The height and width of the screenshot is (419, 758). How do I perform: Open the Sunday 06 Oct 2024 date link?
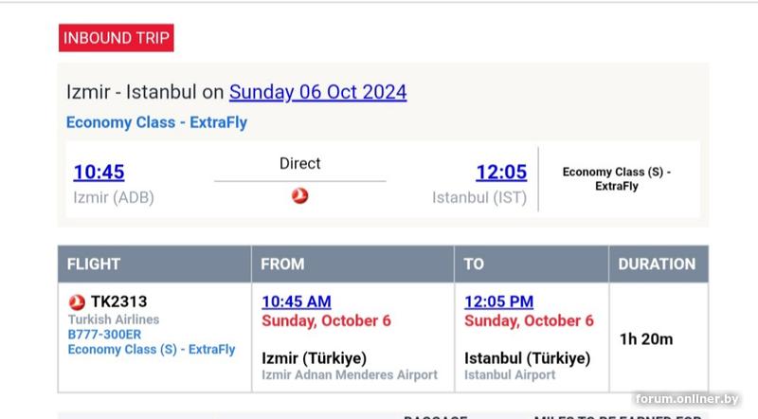(317, 92)
